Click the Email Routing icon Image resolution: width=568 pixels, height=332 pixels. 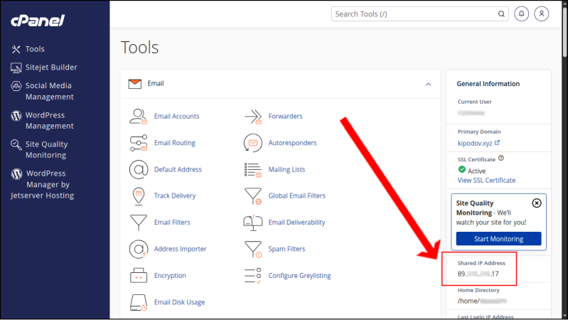(x=139, y=143)
